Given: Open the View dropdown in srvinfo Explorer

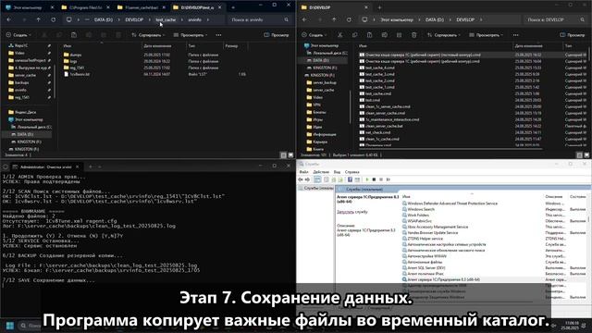Looking at the screenshot, I should point(191,35).
